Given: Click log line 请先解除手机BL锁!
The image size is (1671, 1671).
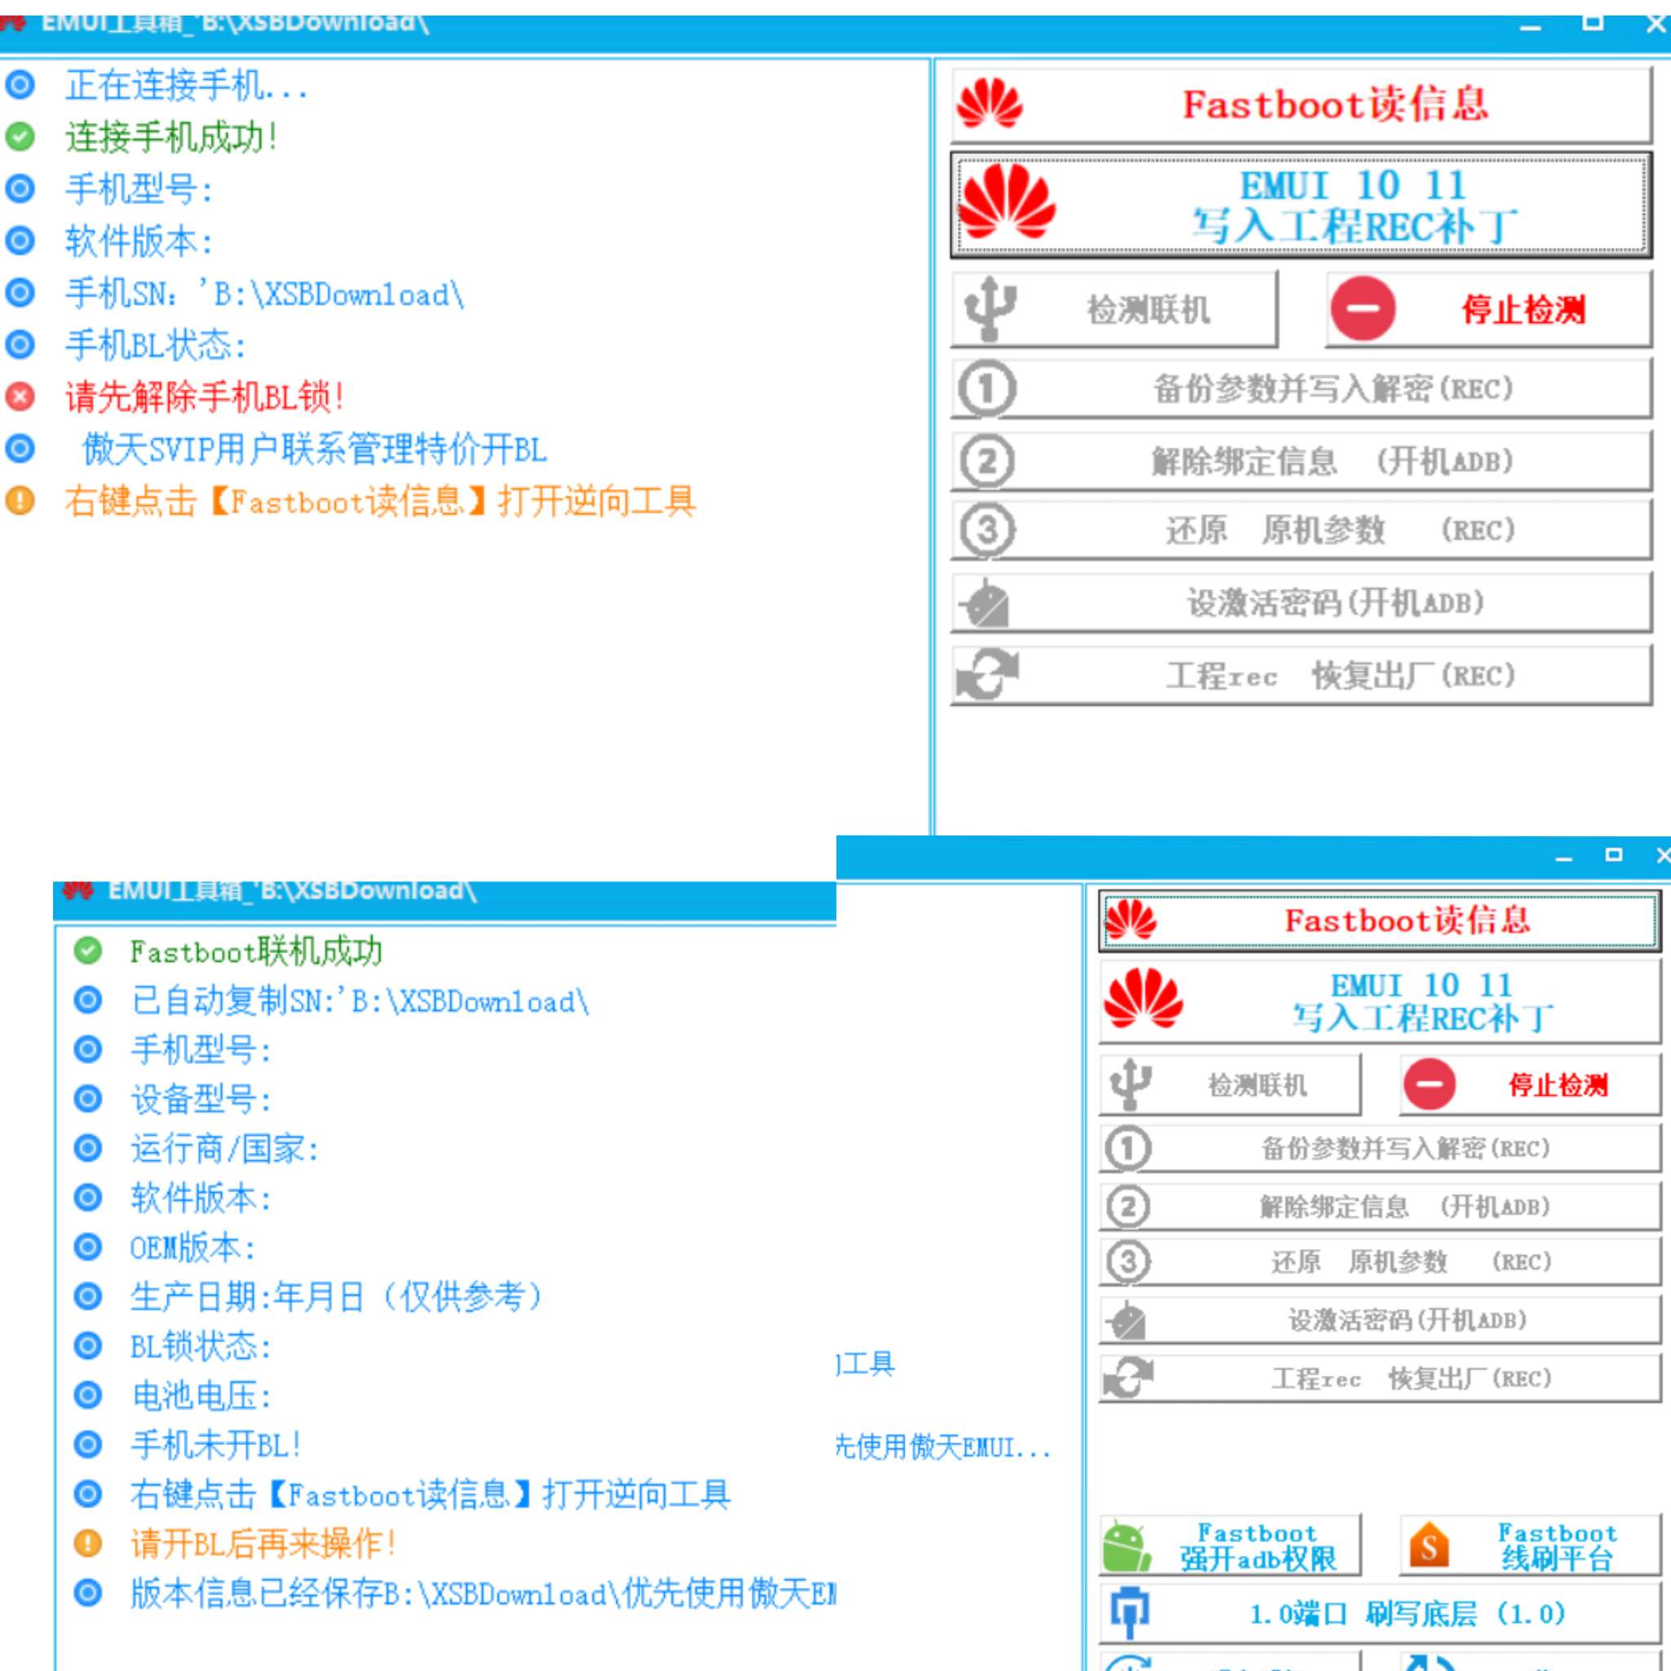Looking at the screenshot, I should (x=205, y=398).
